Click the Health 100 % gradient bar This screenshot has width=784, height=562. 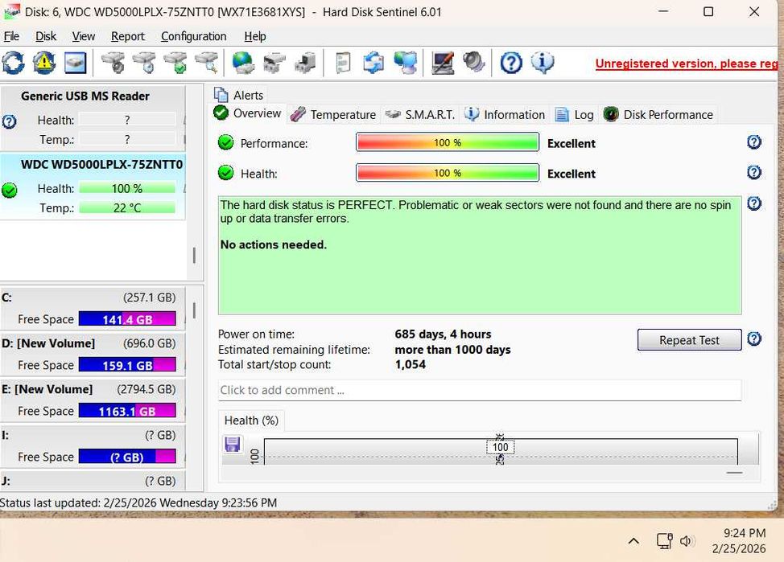pos(448,173)
